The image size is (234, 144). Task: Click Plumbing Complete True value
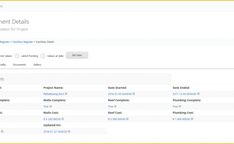pyautogui.click(x=175, y=107)
